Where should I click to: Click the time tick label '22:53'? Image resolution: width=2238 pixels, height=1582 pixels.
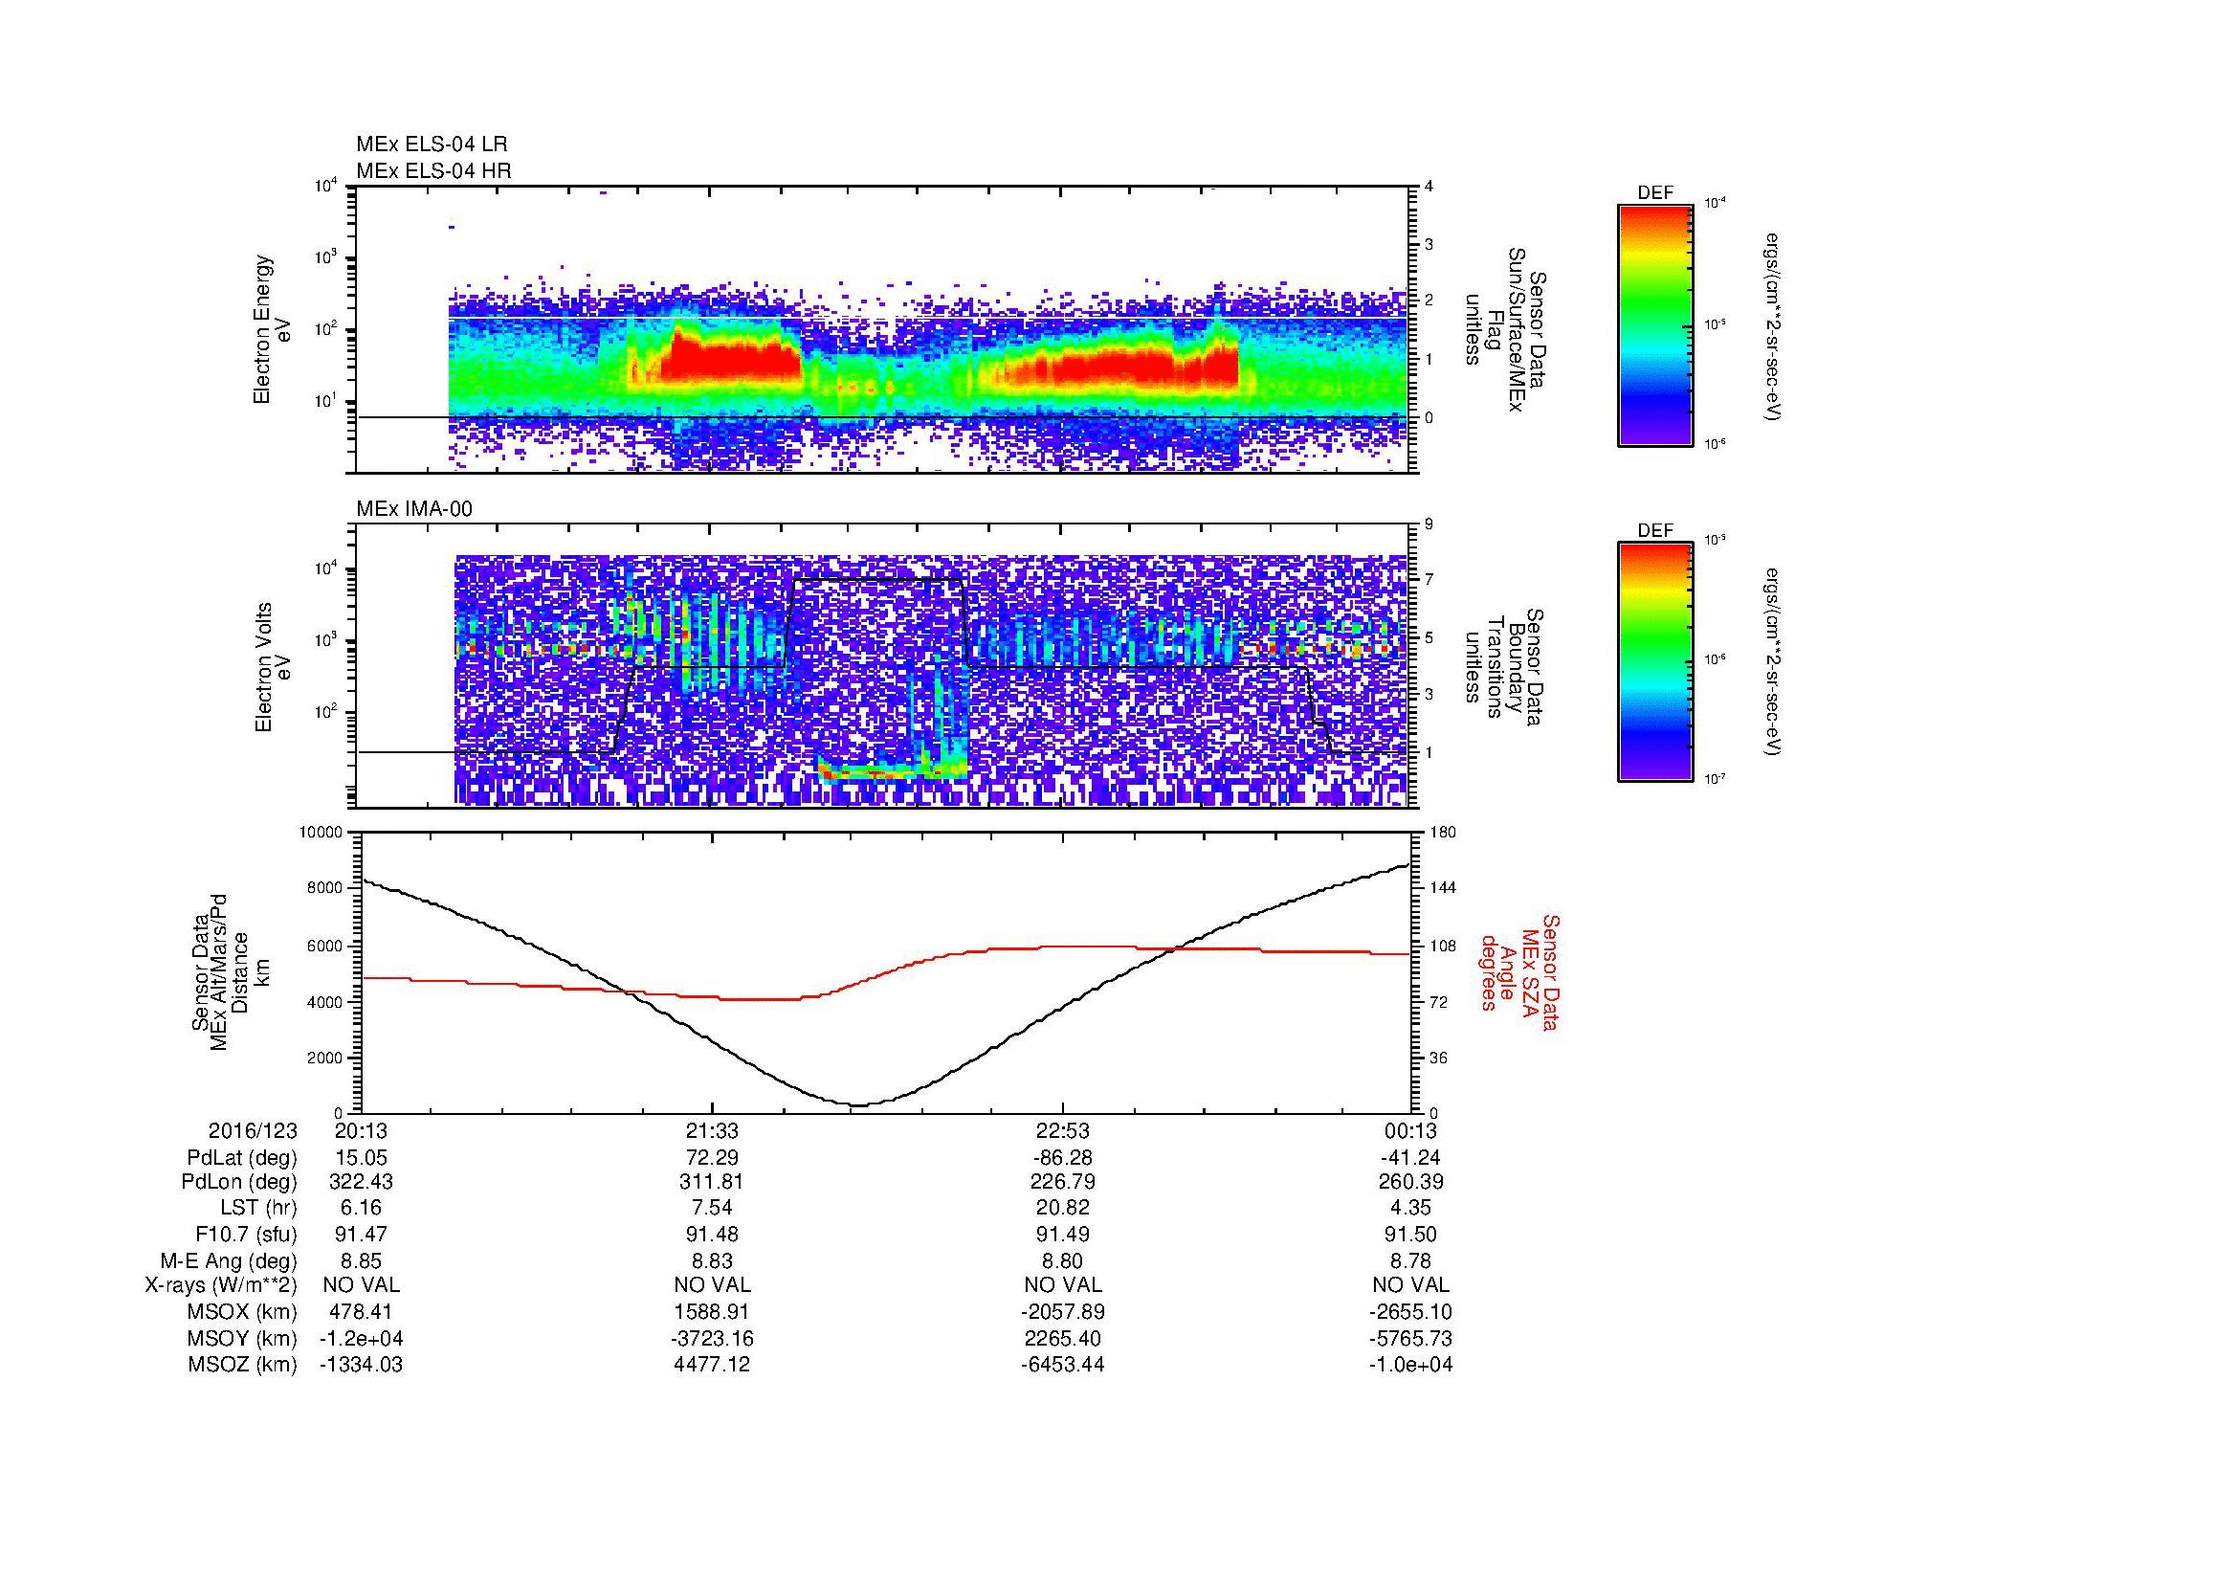click(1062, 1130)
